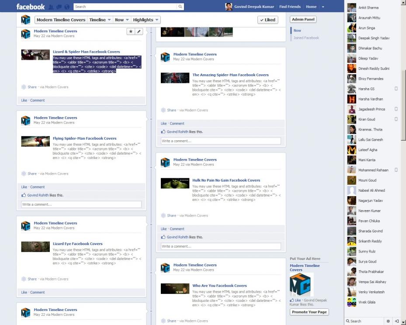Go to Home in top bar
The height and width of the screenshot is (325, 406).
click(311, 7)
